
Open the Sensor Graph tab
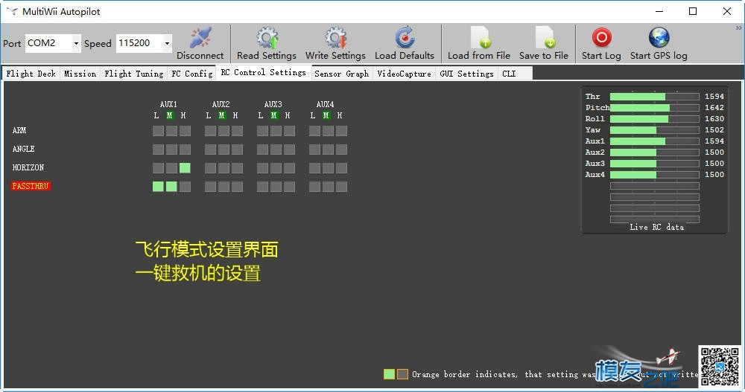pyautogui.click(x=342, y=74)
